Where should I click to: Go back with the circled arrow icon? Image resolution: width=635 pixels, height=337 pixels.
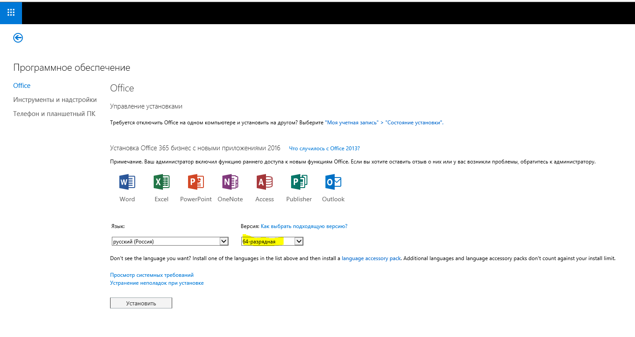point(18,38)
